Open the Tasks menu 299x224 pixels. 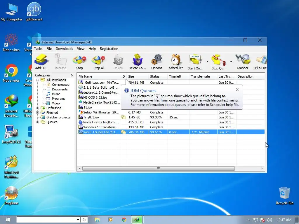38,49
